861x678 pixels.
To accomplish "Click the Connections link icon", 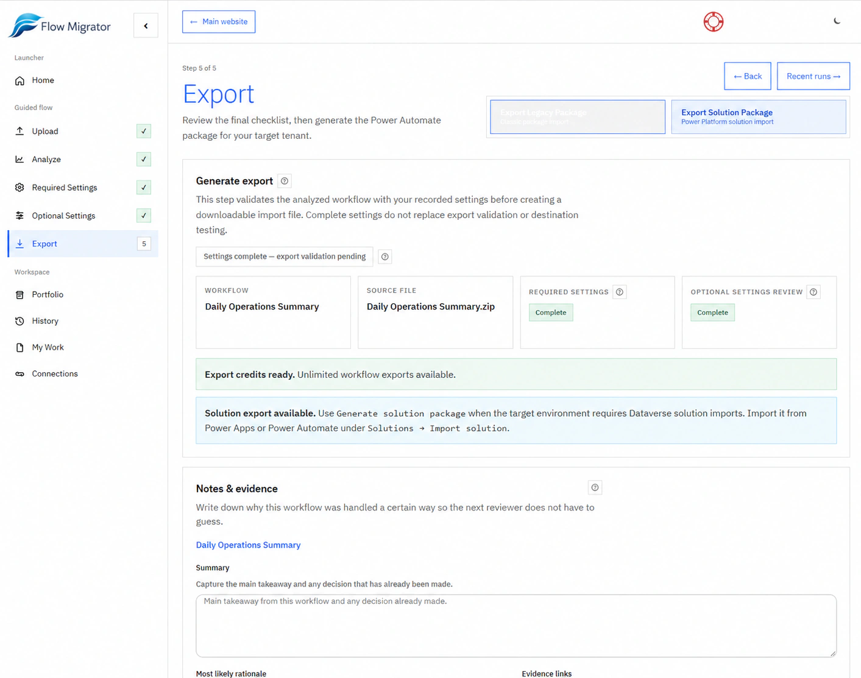I will coord(19,374).
